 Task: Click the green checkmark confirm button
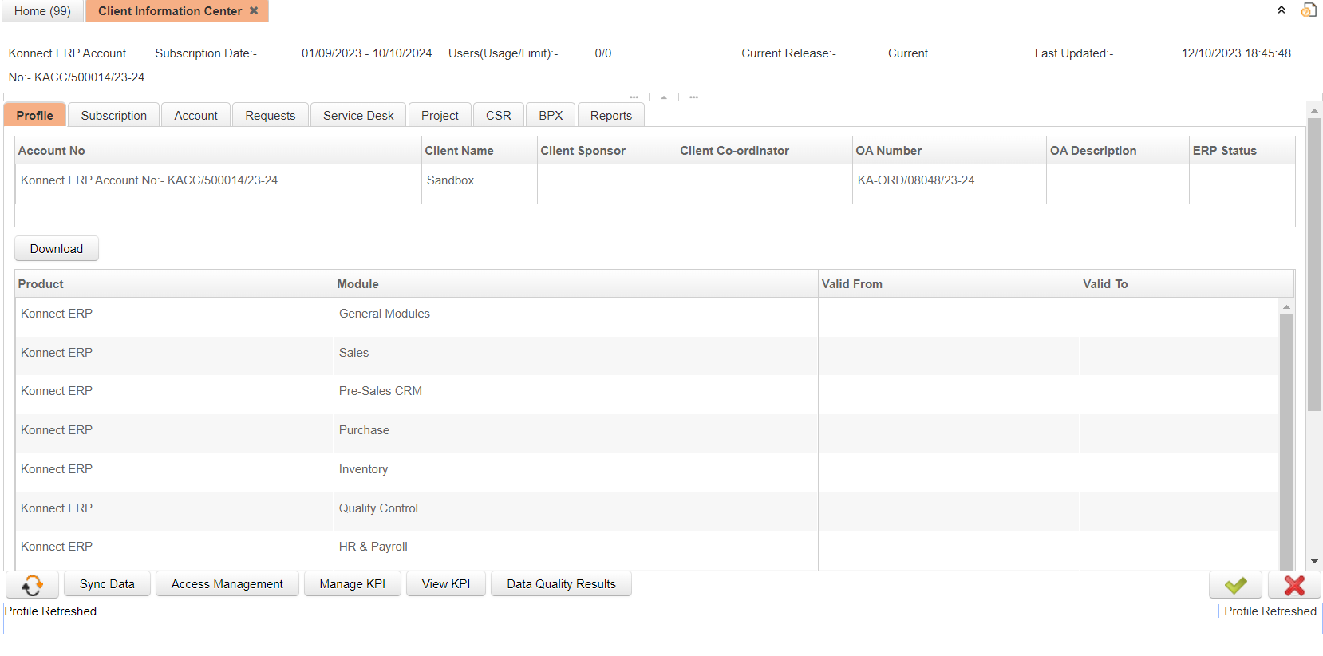tap(1235, 585)
